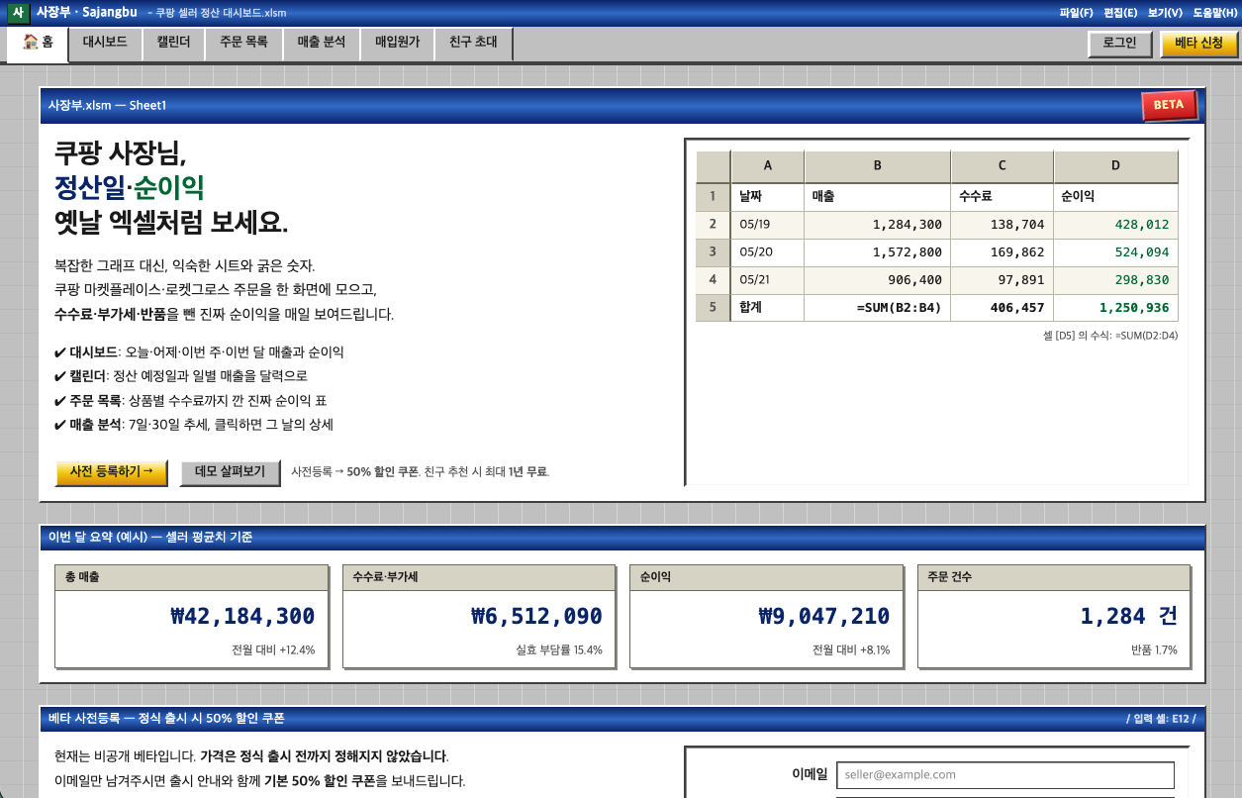The image size is (1242, 798).
Task: Open the 친구 초대 tab
Action: [x=473, y=44]
